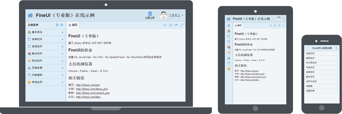Click the view source code icon on laptop
Screen dimensions: 342x114
pyautogui.click(x=165, y=25)
